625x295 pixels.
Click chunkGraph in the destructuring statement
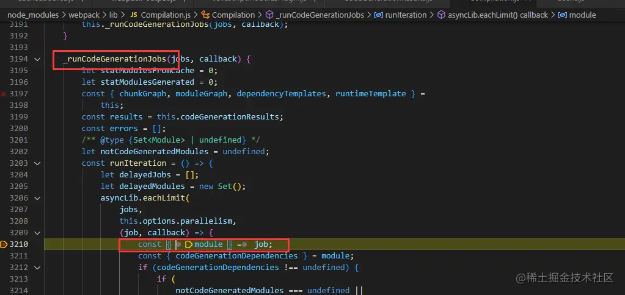tap(143, 94)
